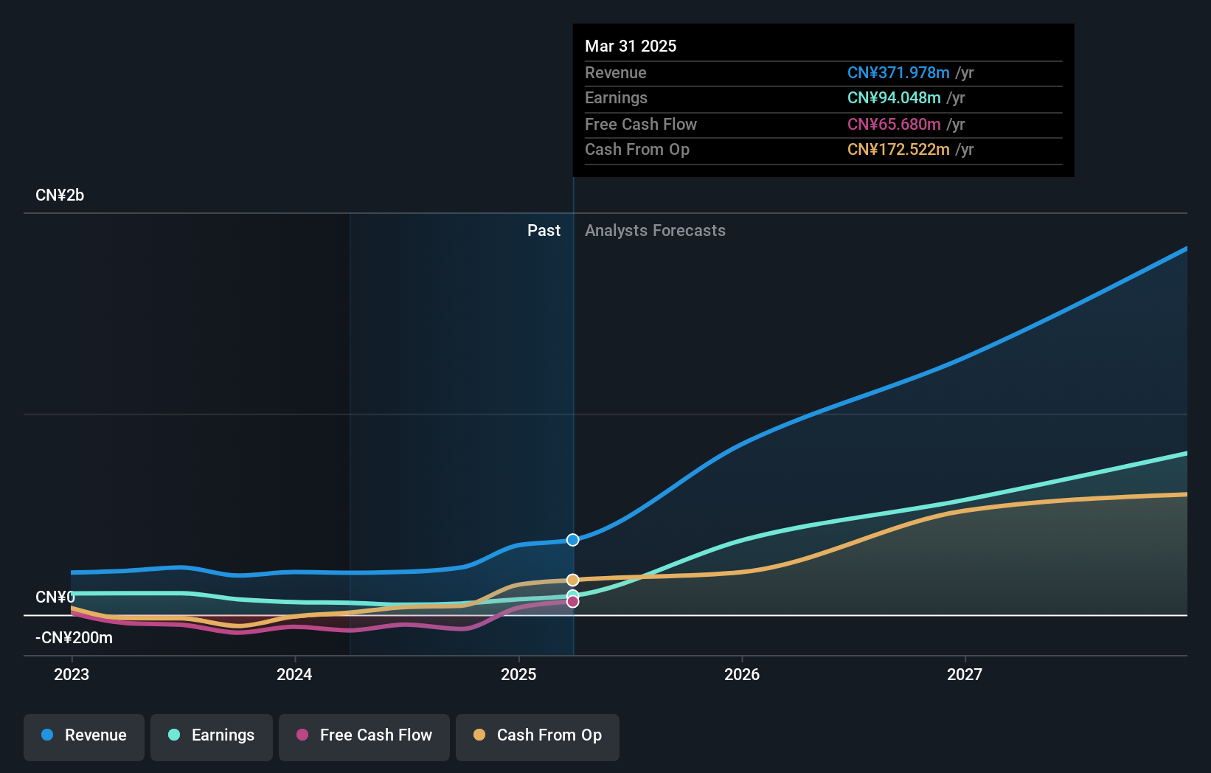Select the 2025 x-axis label
Image resolution: width=1211 pixels, height=773 pixels.
pyautogui.click(x=518, y=675)
